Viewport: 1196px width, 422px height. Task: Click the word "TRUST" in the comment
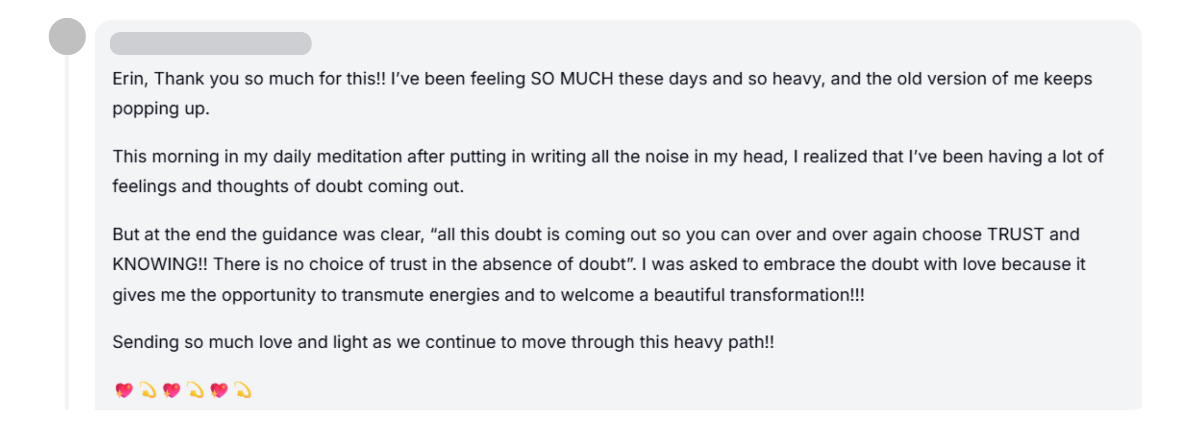[x=1015, y=234]
